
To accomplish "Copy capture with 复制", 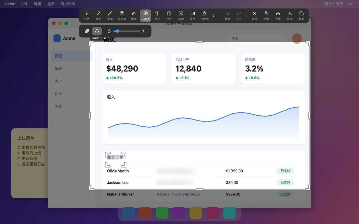I will pyautogui.click(x=302, y=16).
